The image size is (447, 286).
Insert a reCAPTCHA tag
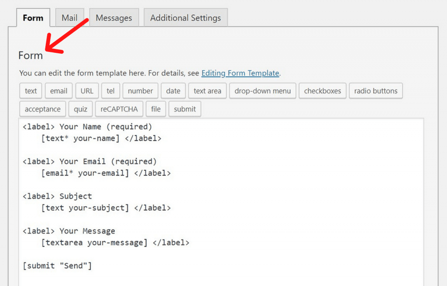point(119,109)
